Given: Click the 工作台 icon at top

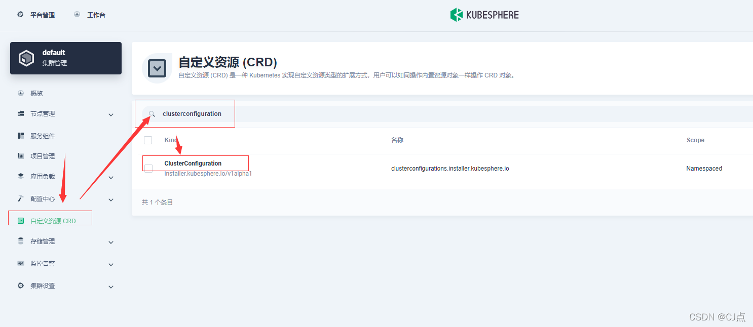Looking at the screenshot, I should (x=76, y=14).
